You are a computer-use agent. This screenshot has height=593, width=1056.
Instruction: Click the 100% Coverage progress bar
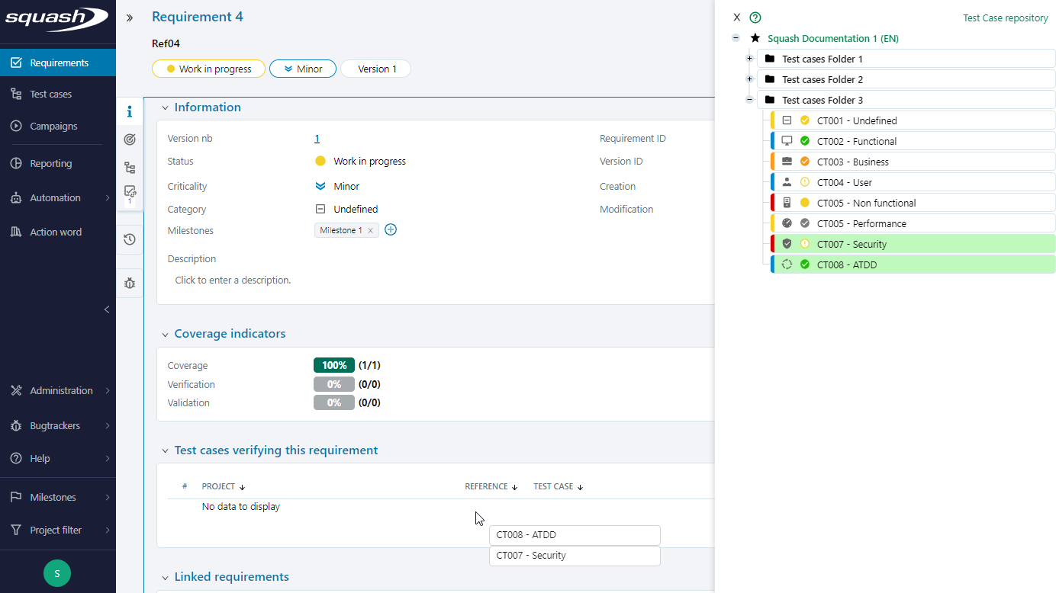[333, 365]
